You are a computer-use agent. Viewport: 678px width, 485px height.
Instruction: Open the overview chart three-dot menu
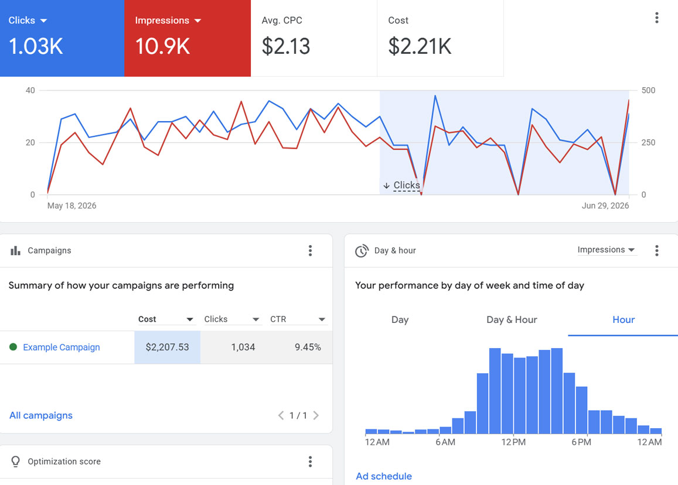[x=656, y=18]
